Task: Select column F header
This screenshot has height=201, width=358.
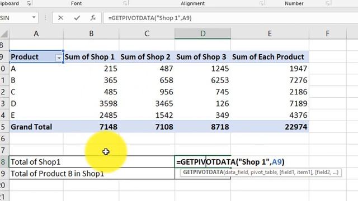Action: coord(328,33)
